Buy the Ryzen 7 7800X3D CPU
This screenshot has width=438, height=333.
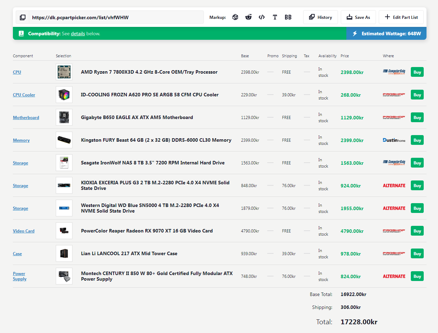pyautogui.click(x=417, y=72)
